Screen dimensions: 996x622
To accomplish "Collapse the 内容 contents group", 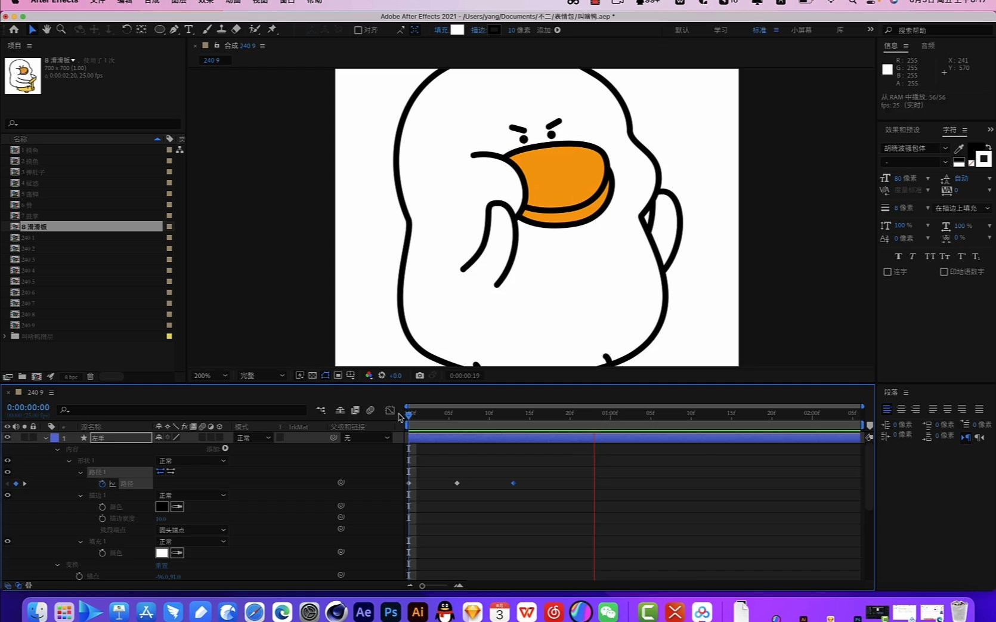I will pos(57,449).
